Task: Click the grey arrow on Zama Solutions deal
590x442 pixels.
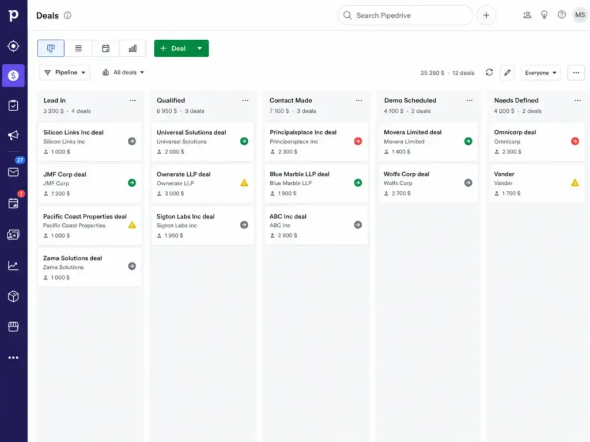Action: 132,266
